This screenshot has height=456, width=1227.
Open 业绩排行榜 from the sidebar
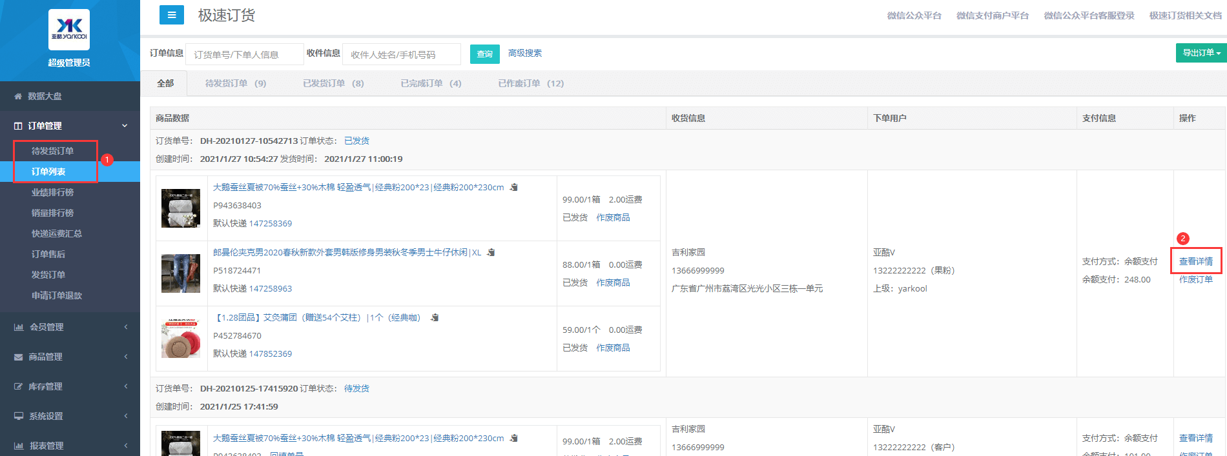[x=52, y=192]
